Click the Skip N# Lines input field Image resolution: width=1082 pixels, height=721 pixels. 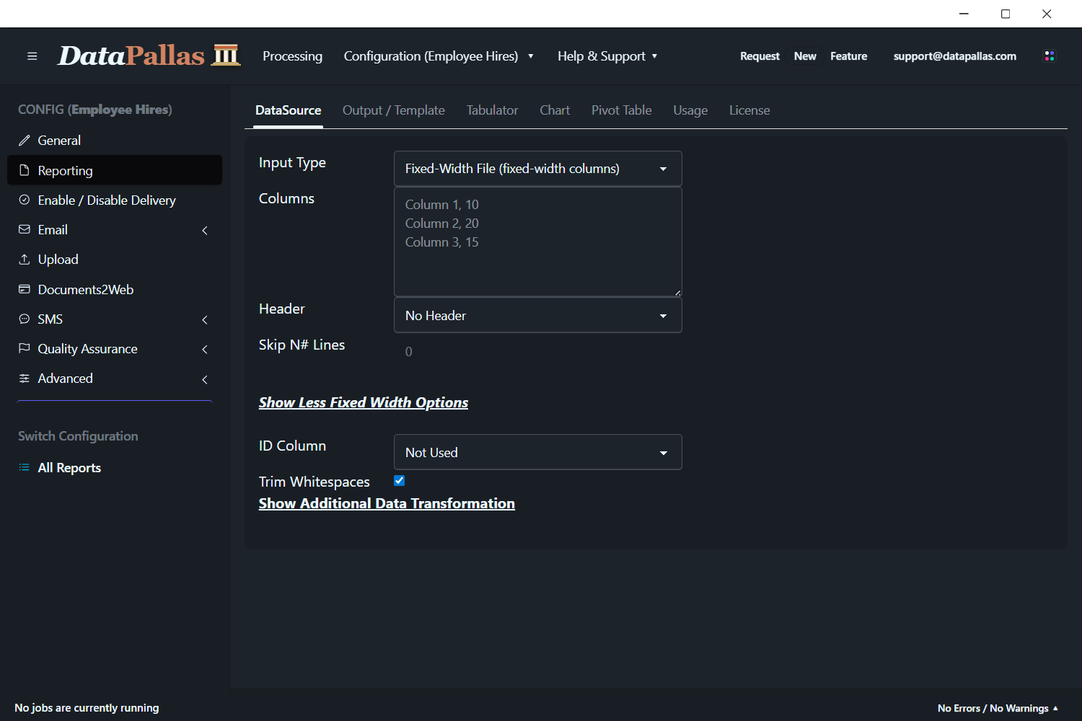pyautogui.click(x=538, y=352)
